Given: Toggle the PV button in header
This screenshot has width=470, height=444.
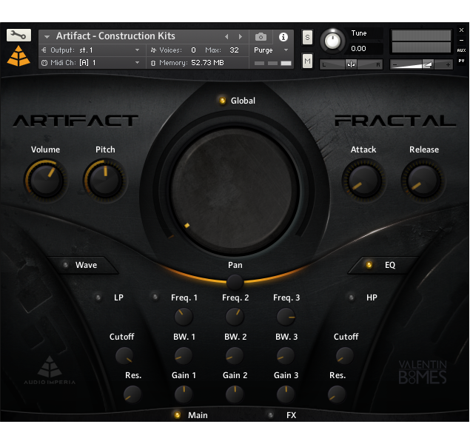Looking at the screenshot, I should point(461,61).
